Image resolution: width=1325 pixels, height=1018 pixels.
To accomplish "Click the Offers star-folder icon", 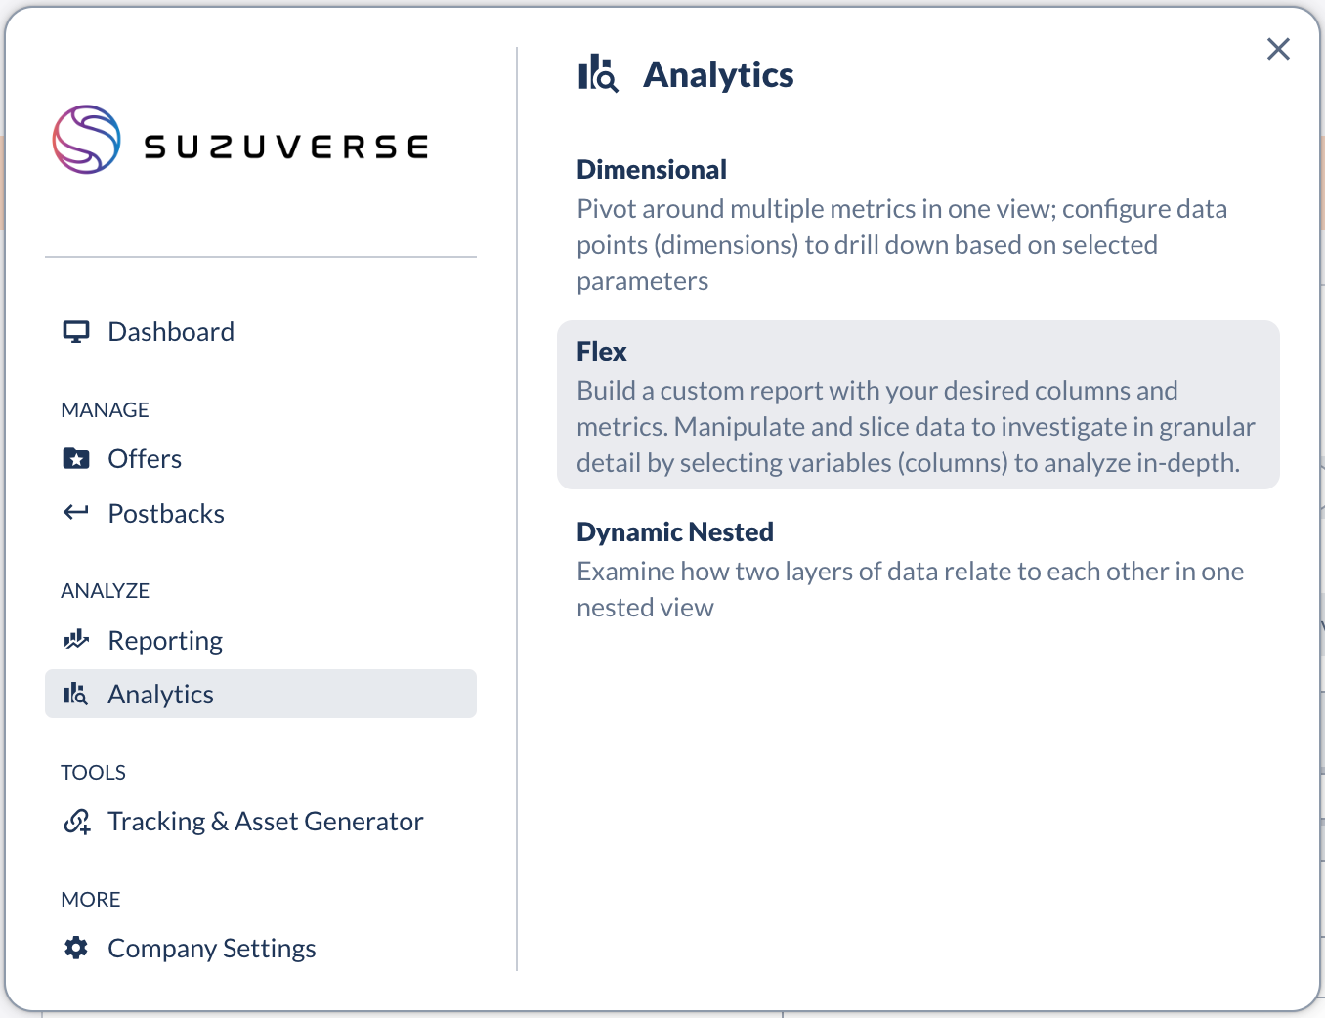I will pyautogui.click(x=76, y=459).
